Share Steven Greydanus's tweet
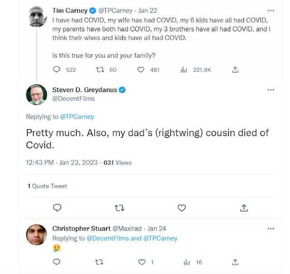290x274 pixels. 244,208
